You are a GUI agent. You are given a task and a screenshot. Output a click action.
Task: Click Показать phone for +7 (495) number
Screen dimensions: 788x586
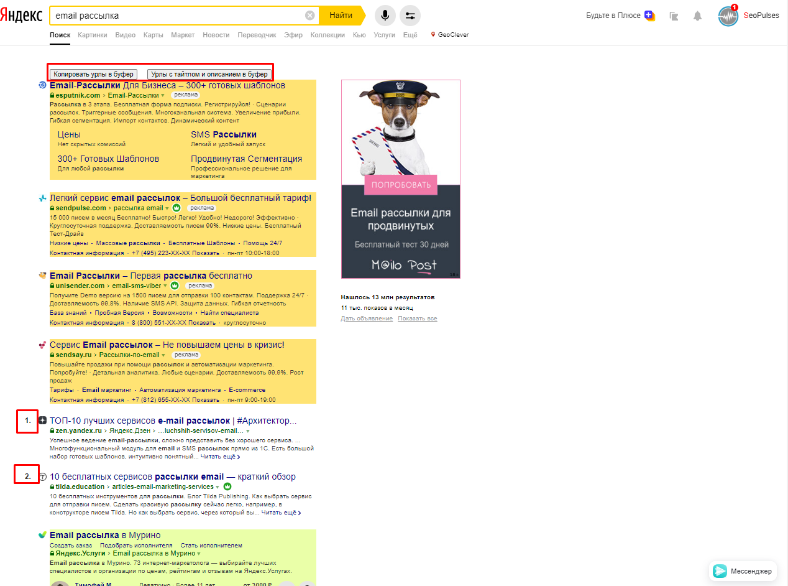206,253
